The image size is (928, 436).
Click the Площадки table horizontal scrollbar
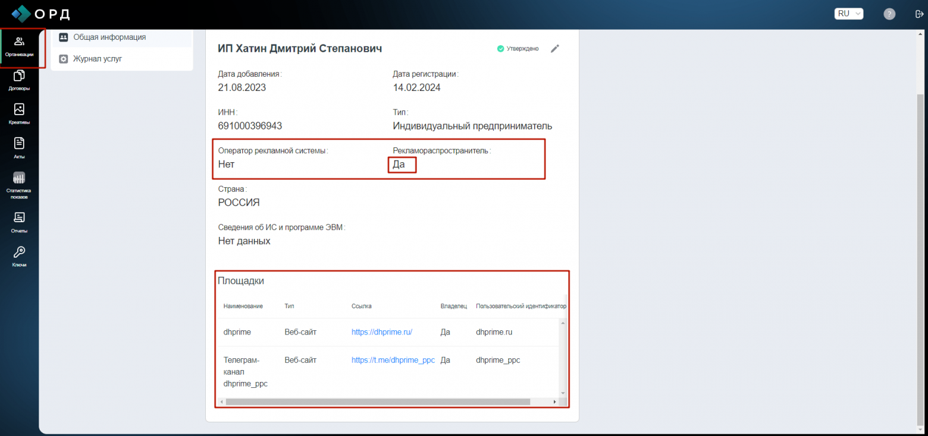pyautogui.click(x=378, y=402)
